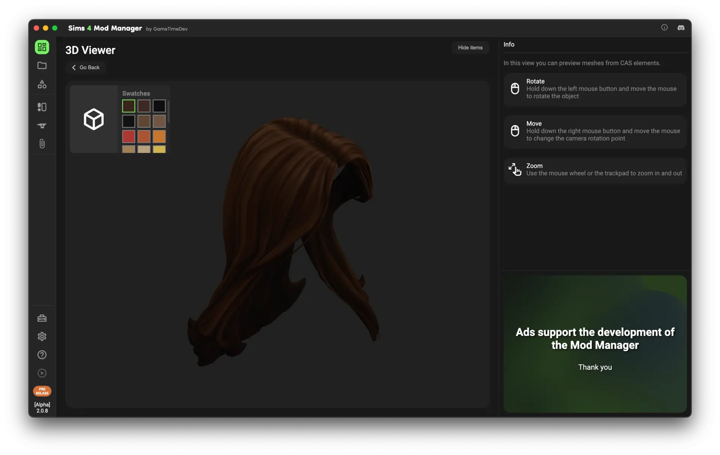
Task: Click the Hide items button
Action: click(470, 48)
